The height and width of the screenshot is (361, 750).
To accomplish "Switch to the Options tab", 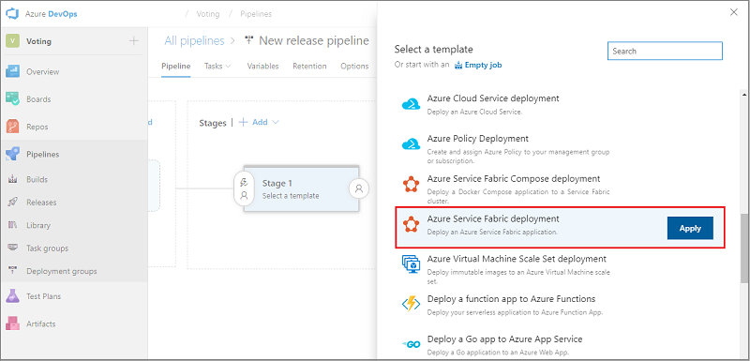I will click(354, 66).
